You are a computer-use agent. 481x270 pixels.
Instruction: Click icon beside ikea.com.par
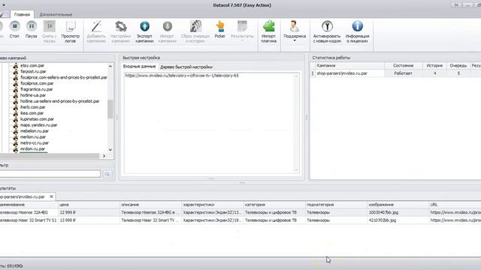click(x=16, y=113)
